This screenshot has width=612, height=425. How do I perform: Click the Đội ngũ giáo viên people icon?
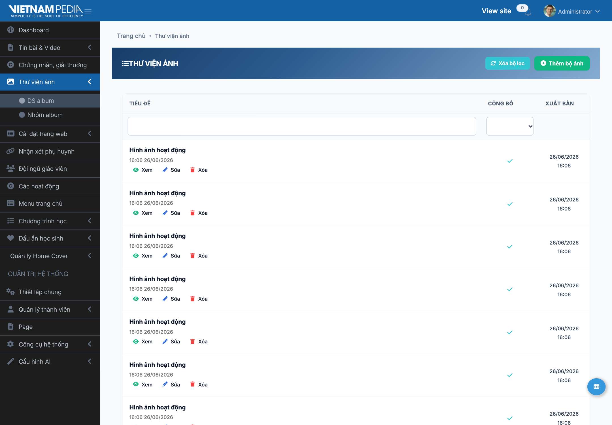tap(10, 169)
